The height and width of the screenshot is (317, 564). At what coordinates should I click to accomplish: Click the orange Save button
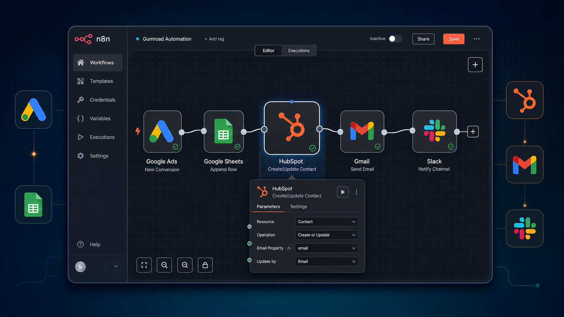(x=454, y=39)
